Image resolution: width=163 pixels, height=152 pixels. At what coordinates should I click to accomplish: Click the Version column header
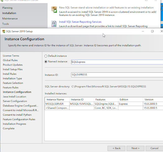[x=153, y=99]
